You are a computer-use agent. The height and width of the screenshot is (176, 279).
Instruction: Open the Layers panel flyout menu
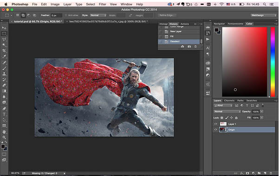pyautogui.click(x=276, y=101)
